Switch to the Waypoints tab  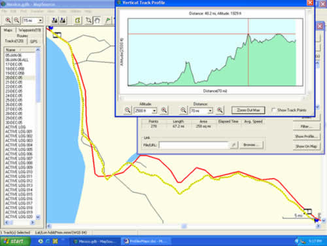click(29, 30)
